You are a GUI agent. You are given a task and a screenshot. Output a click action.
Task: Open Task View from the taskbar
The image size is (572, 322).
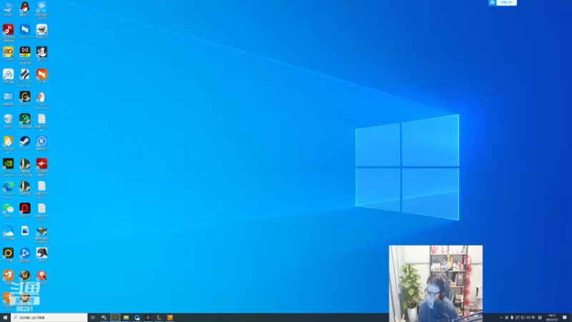click(93, 318)
